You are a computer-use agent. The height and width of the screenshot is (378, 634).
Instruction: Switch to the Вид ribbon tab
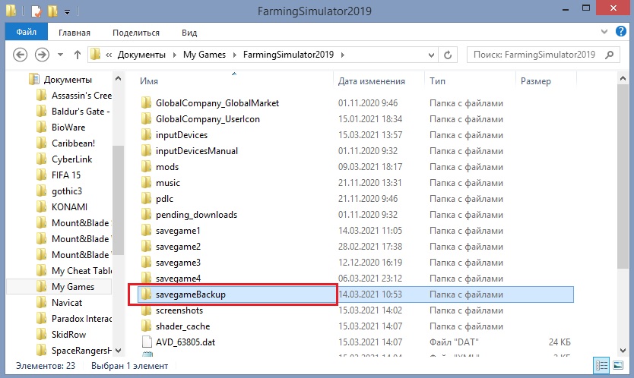[x=189, y=33]
